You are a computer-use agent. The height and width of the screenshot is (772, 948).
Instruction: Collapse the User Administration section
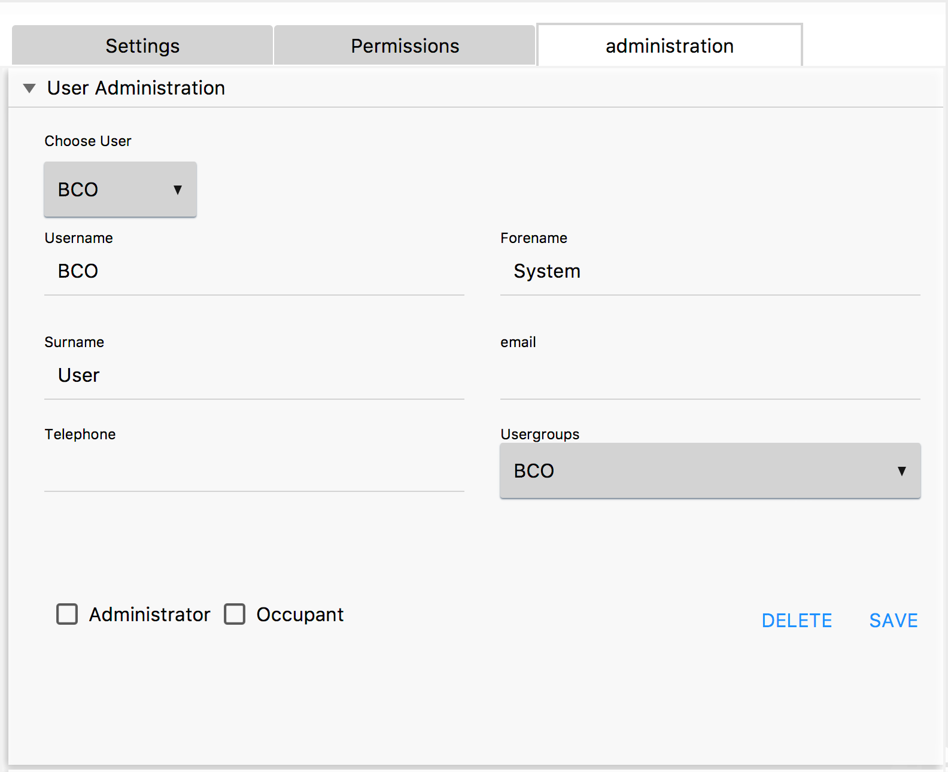tap(29, 89)
